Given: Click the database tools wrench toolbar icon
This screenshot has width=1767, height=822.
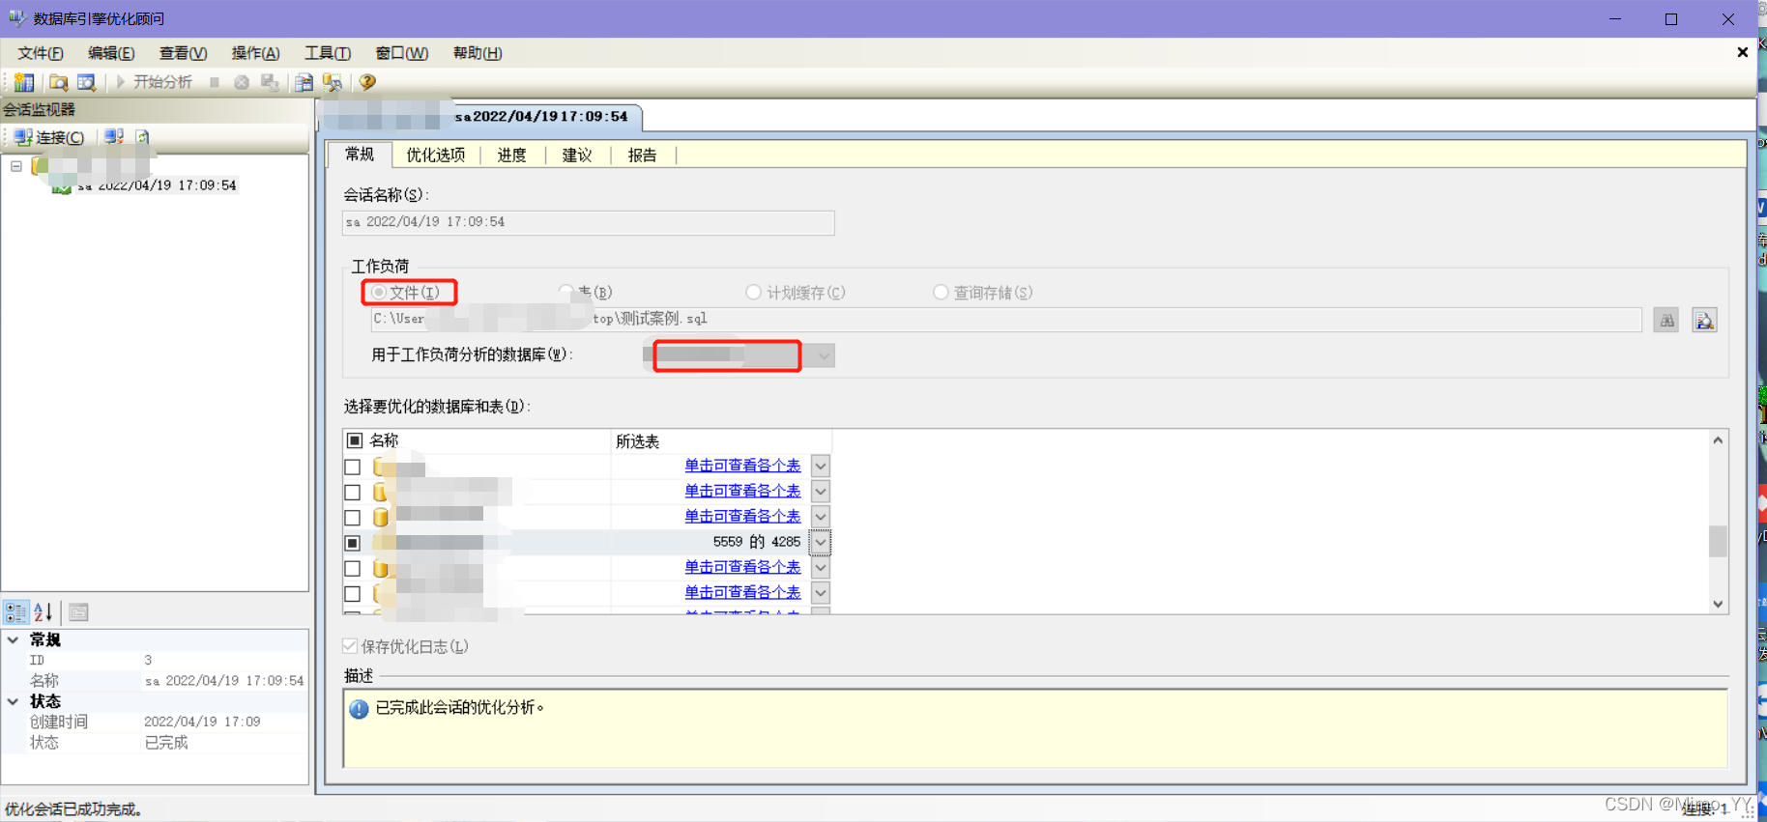Looking at the screenshot, I should (333, 82).
